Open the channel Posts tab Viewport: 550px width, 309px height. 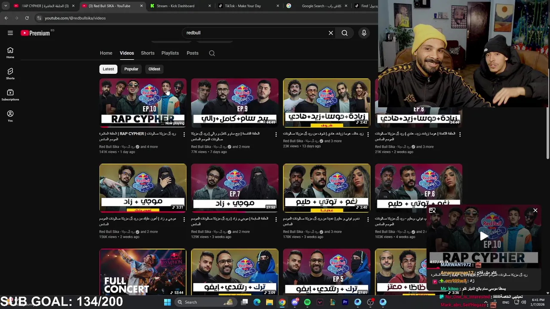192,53
